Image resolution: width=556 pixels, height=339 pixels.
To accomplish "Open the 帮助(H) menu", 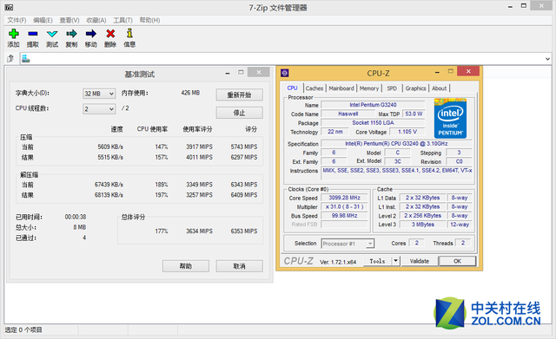I will pyautogui.click(x=149, y=20).
